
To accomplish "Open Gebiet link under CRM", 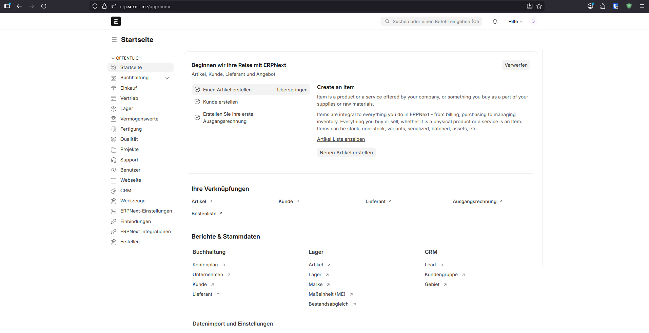I will (x=436, y=284).
